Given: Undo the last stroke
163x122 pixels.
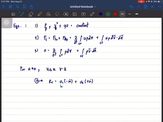Looking at the screenshot, I should pos(131,7).
